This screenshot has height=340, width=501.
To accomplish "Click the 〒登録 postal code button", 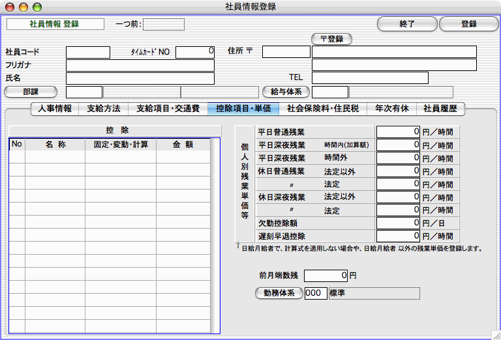I will coord(331,39).
